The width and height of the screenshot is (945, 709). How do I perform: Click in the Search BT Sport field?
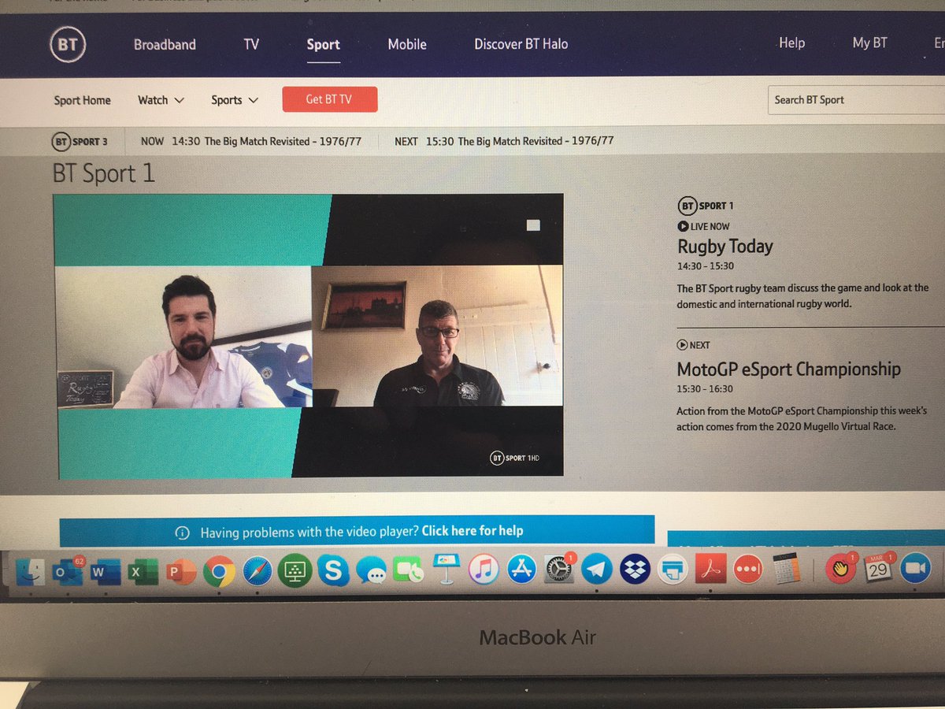click(x=856, y=100)
